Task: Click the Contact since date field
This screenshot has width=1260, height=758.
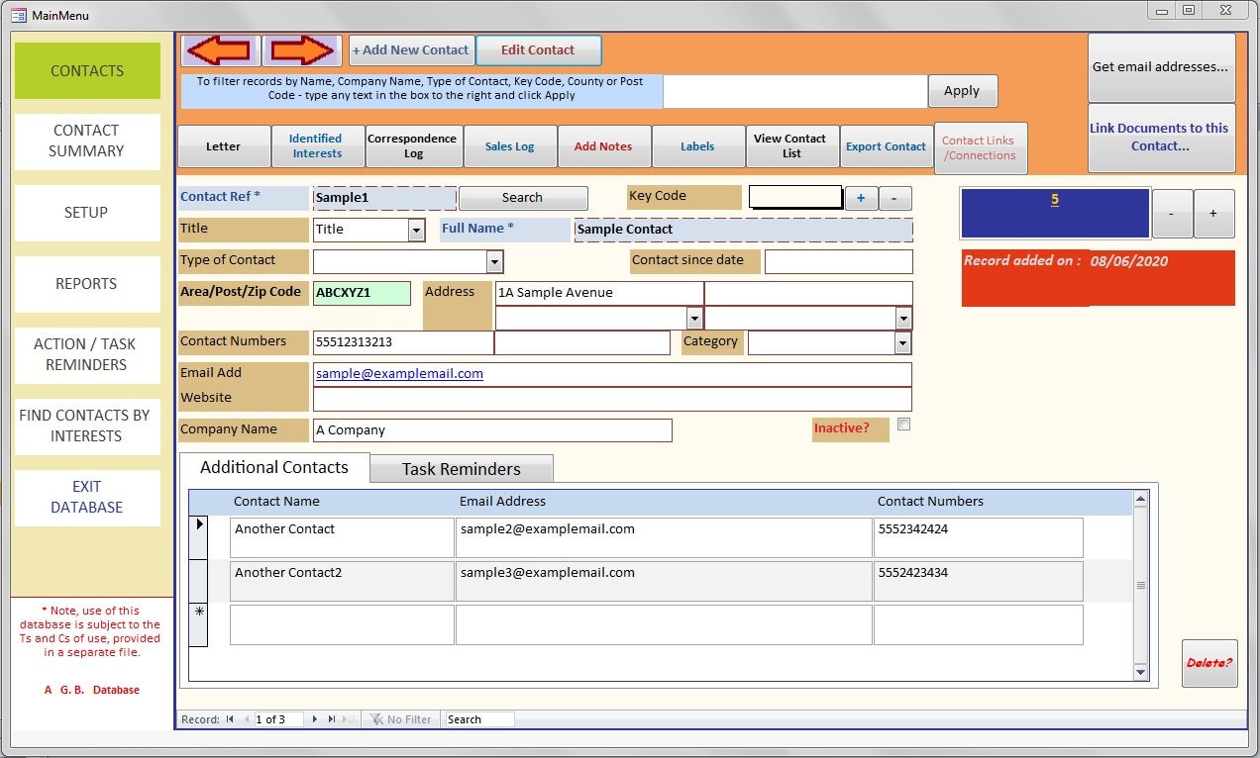Action: coord(839,261)
